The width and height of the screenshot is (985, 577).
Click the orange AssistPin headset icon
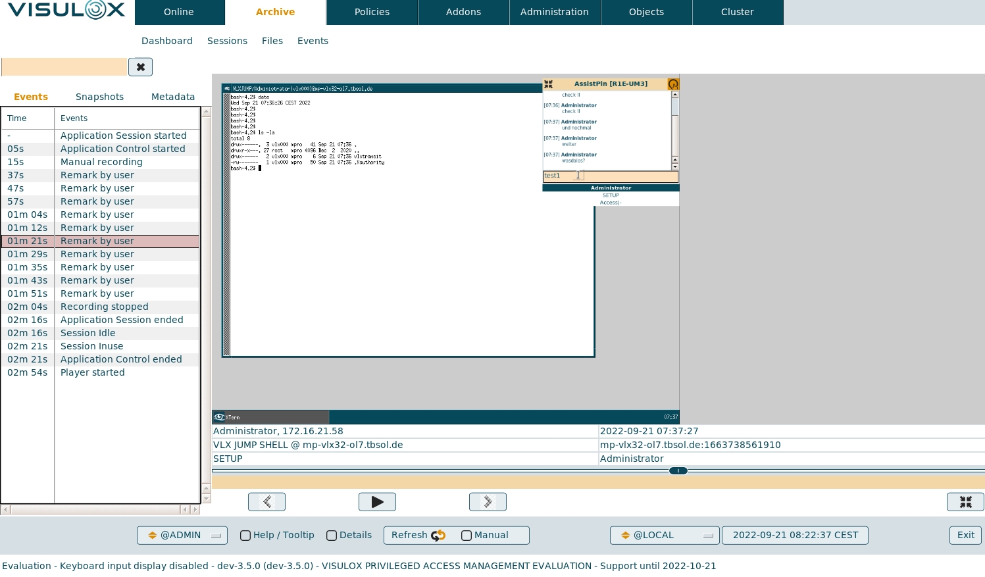click(x=672, y=84)
